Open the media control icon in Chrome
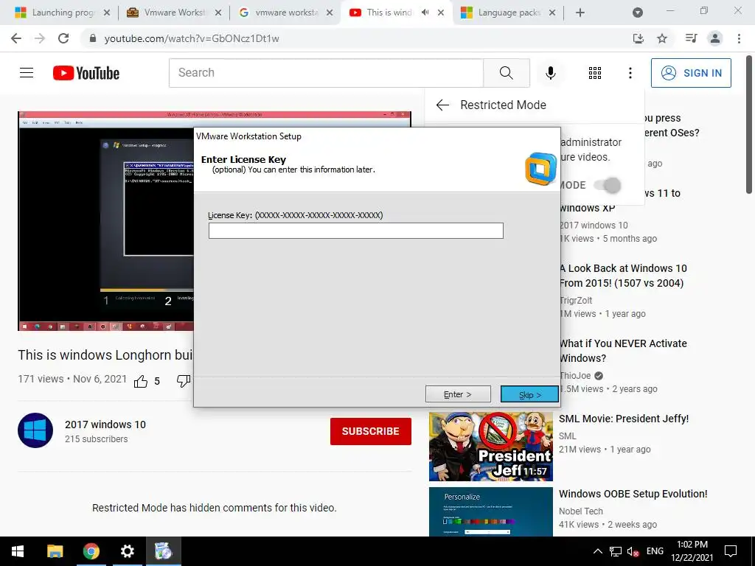The image size is (755, 566). pos(691,38)
